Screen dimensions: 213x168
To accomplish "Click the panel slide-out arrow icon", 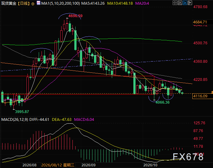I will click(x=190, y=3).
